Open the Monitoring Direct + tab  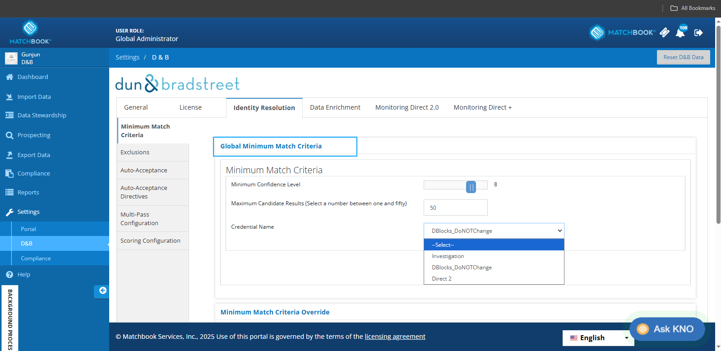pyautogui.click(x=483, y=108)
